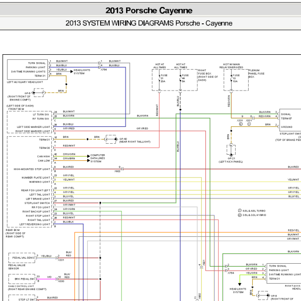This screenshot has width=301, height=301.
Task: Click the "COMPUTER DATA LINES SYSTEM" reference
Action: [x=98, y=158]
